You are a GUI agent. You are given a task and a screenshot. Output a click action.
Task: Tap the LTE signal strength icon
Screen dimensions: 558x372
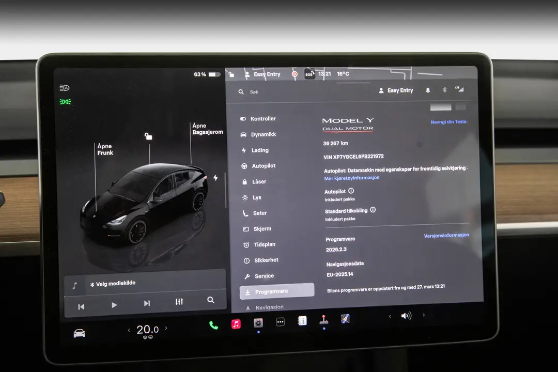(x=459, y=89)
